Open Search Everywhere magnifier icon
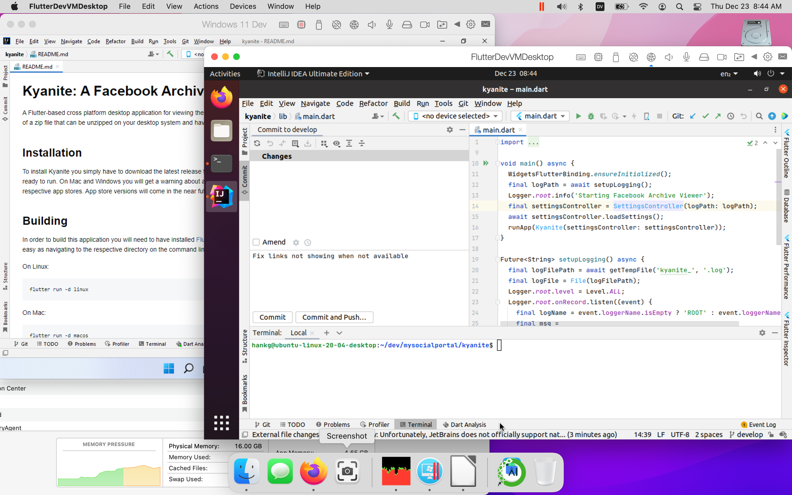The height and width of the screenshot is (495, 792). click(759, 116)
